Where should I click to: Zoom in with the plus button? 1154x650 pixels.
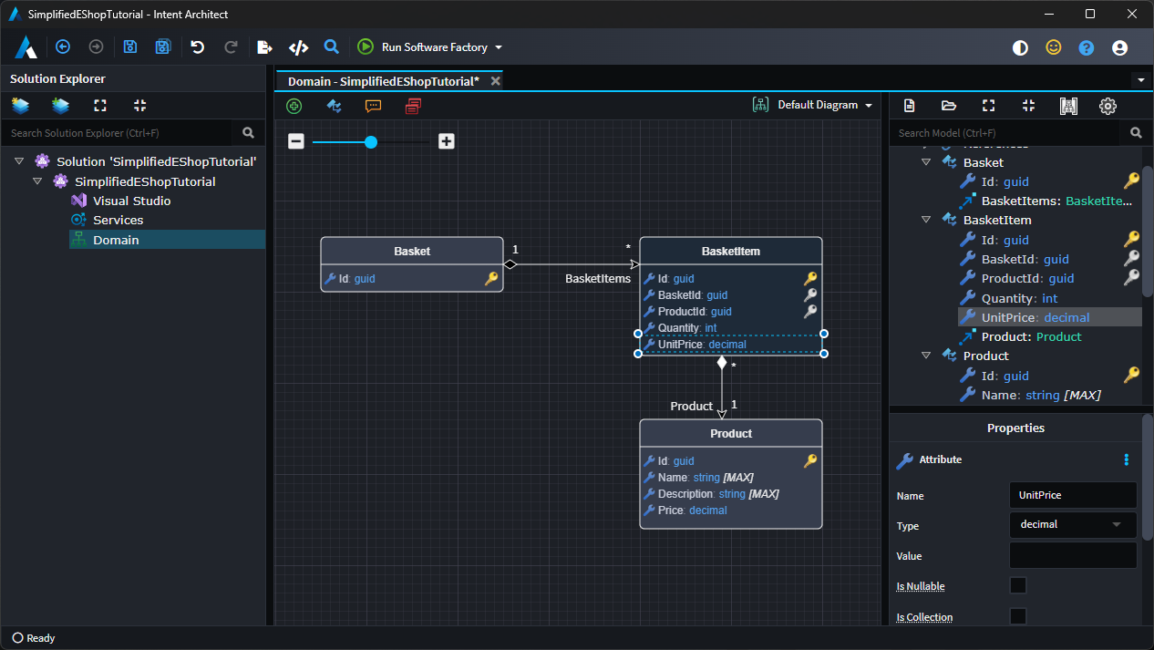[x=446, y=141]
